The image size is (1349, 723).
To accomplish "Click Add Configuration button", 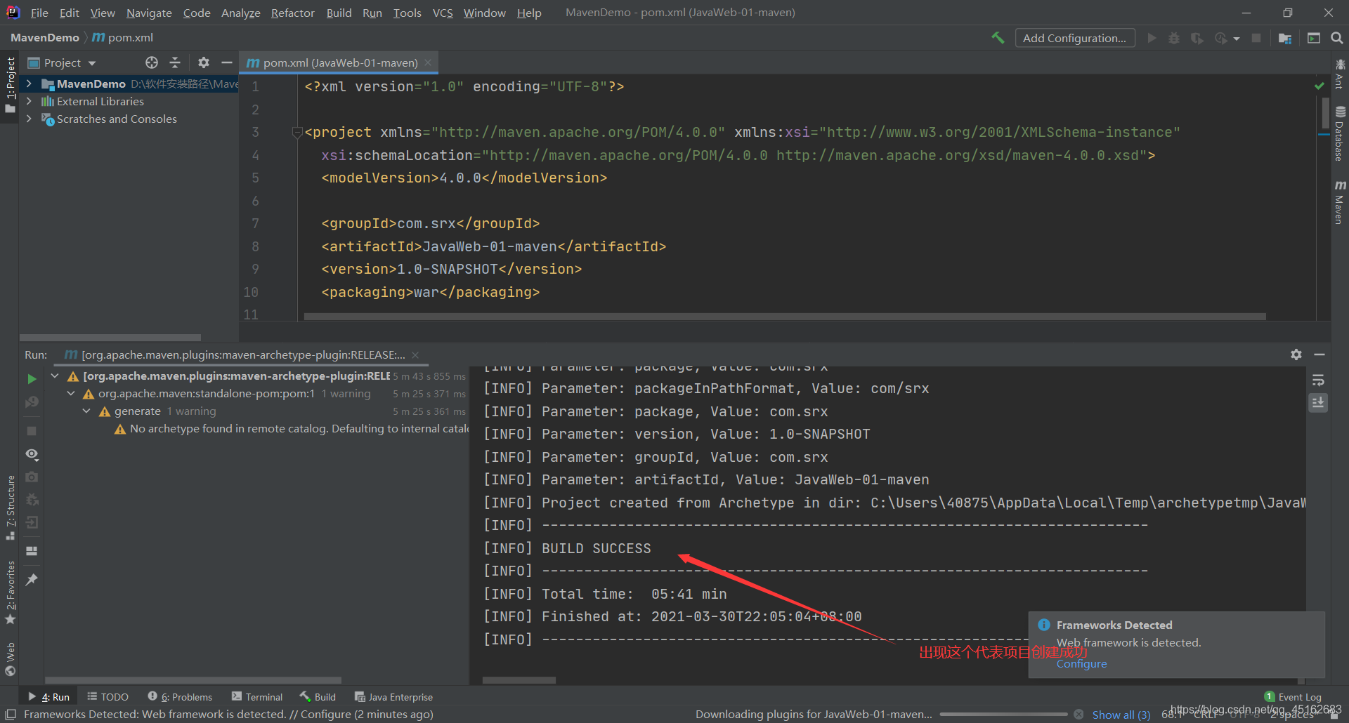I will [x=1074, y=38].
